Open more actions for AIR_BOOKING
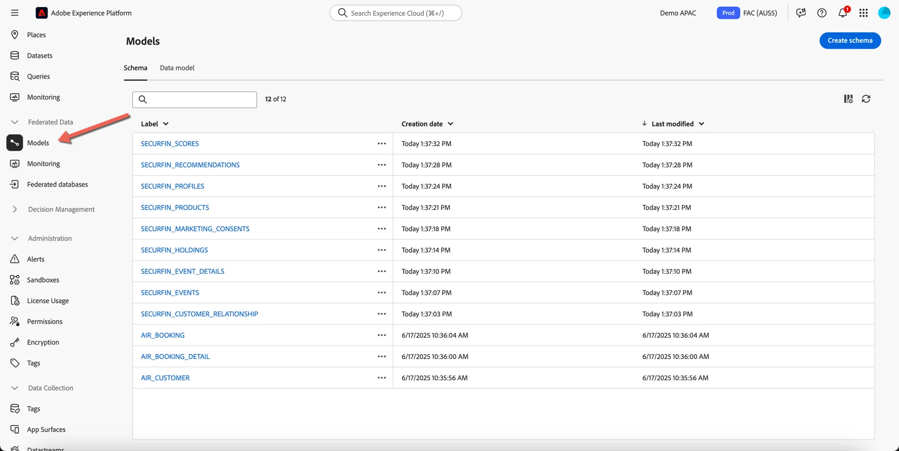This screenshot has width=899, height=451. tap(382, 335)
